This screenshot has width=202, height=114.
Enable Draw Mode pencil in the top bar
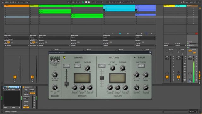pos(181,2)
